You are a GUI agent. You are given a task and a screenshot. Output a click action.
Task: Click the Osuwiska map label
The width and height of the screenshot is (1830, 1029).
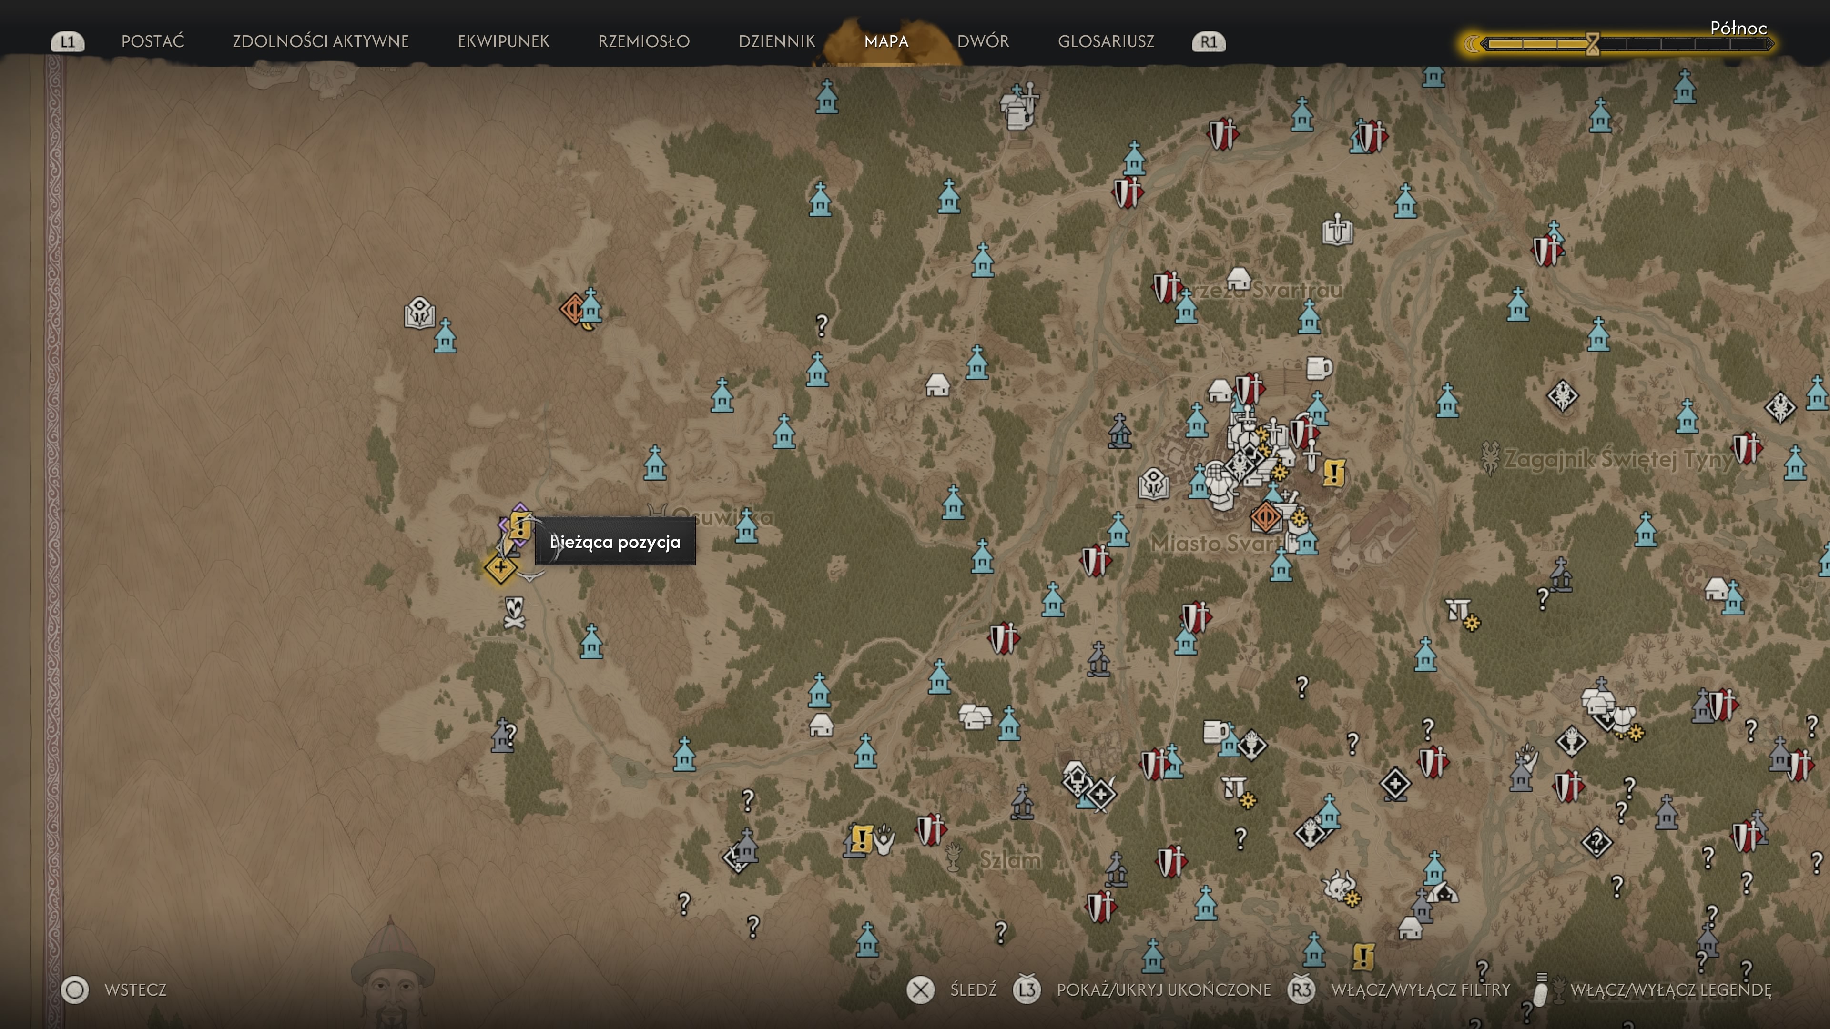[722, 516]
